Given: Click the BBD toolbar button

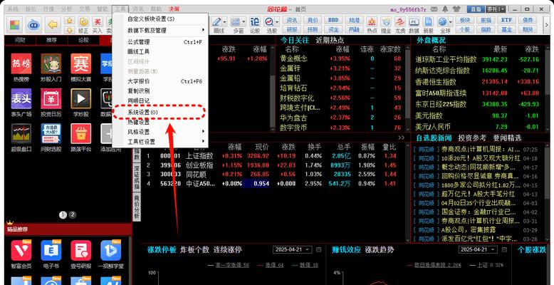Looking at the screenshot, I should [333, 20].
